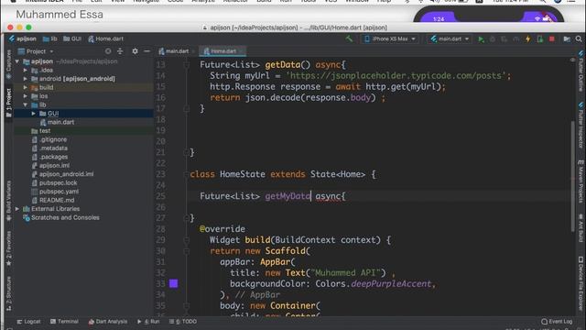This screenshot has width=586, height=330.
Task: Collapse the apijson root folder
Action: click(17, 61)
